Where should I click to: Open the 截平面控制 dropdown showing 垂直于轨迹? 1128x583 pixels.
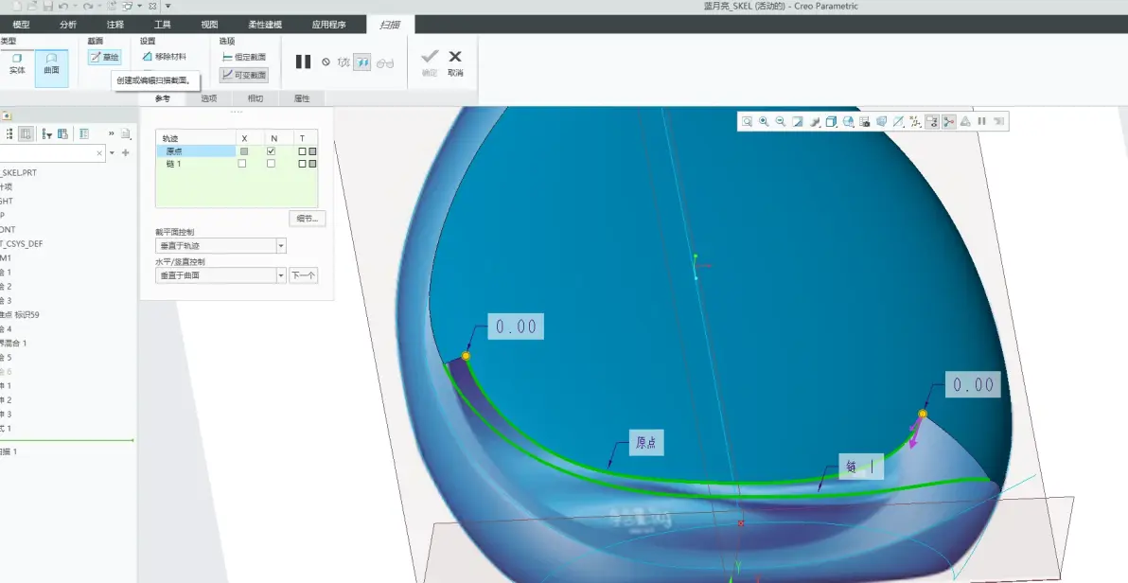[x=220, y=245]
